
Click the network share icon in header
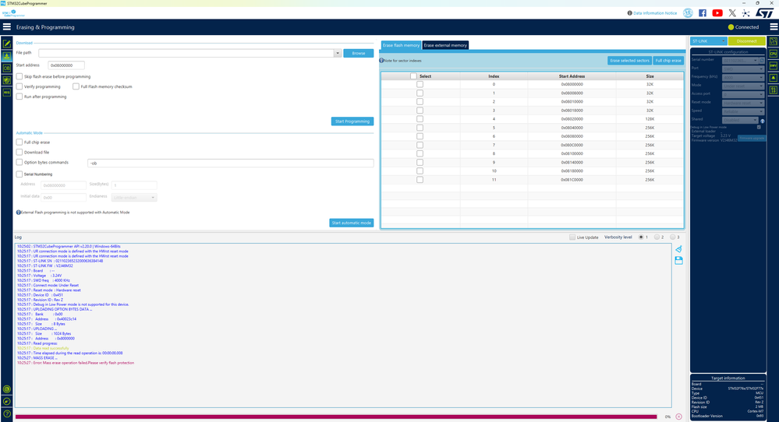tap(745, 13)
